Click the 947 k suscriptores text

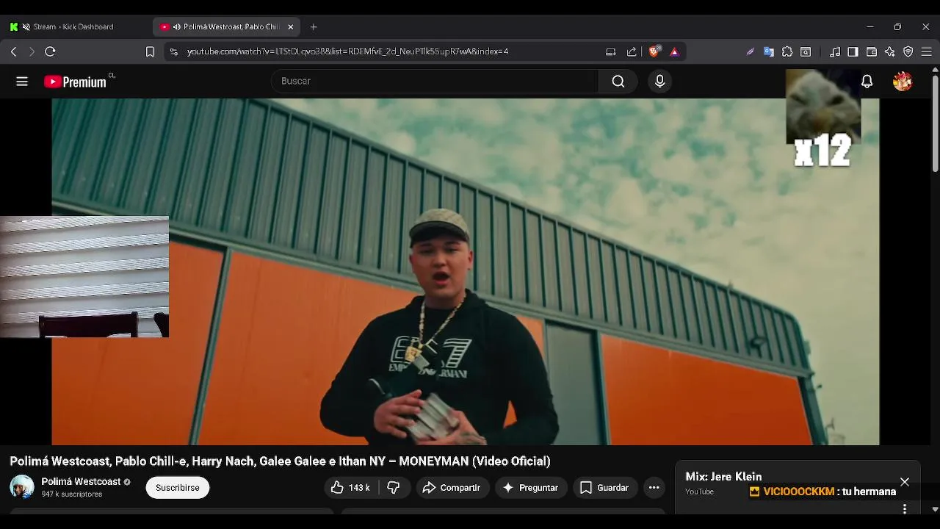(72, 494)
